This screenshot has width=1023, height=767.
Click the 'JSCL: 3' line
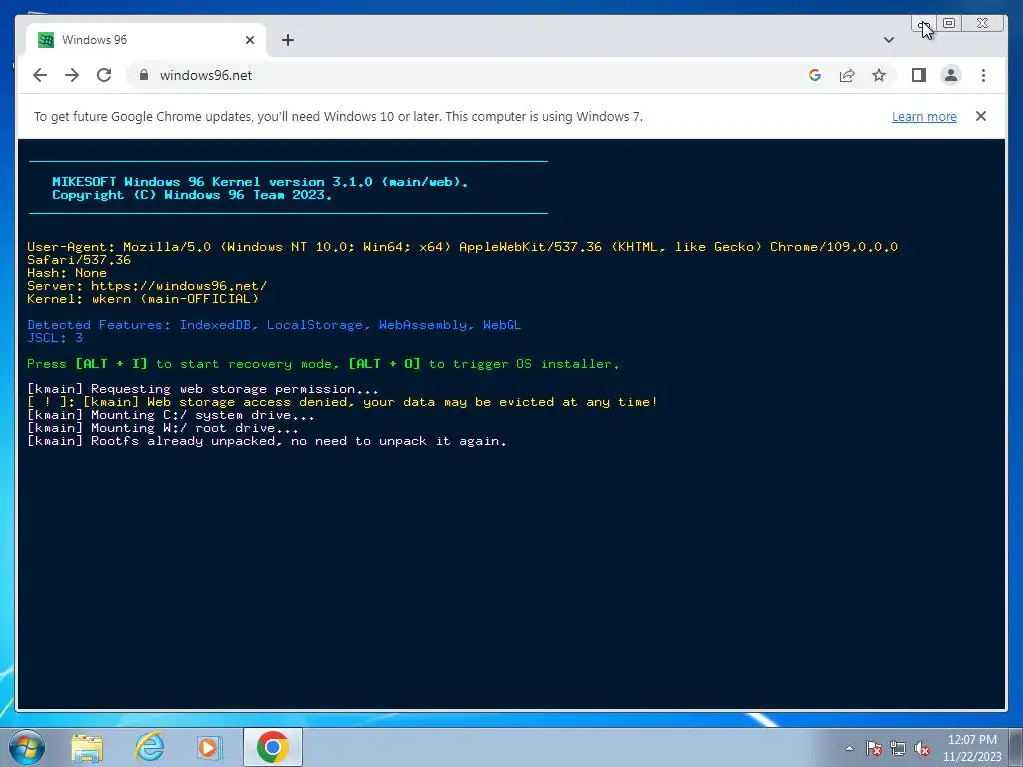coord(55,338)
